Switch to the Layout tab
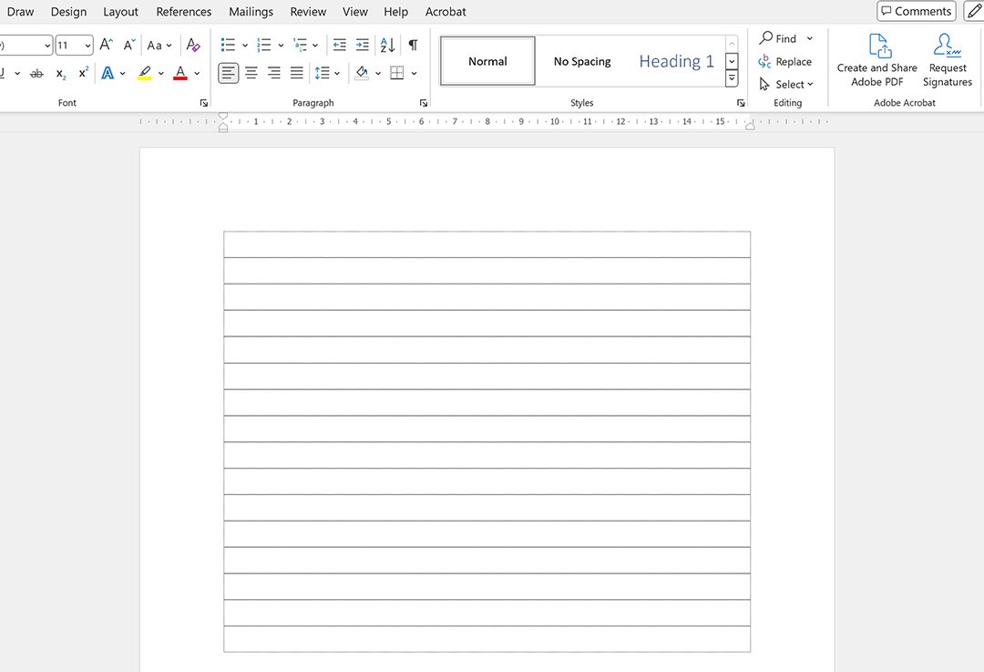This screenshot has height=672, width=984. pos(120,12)
